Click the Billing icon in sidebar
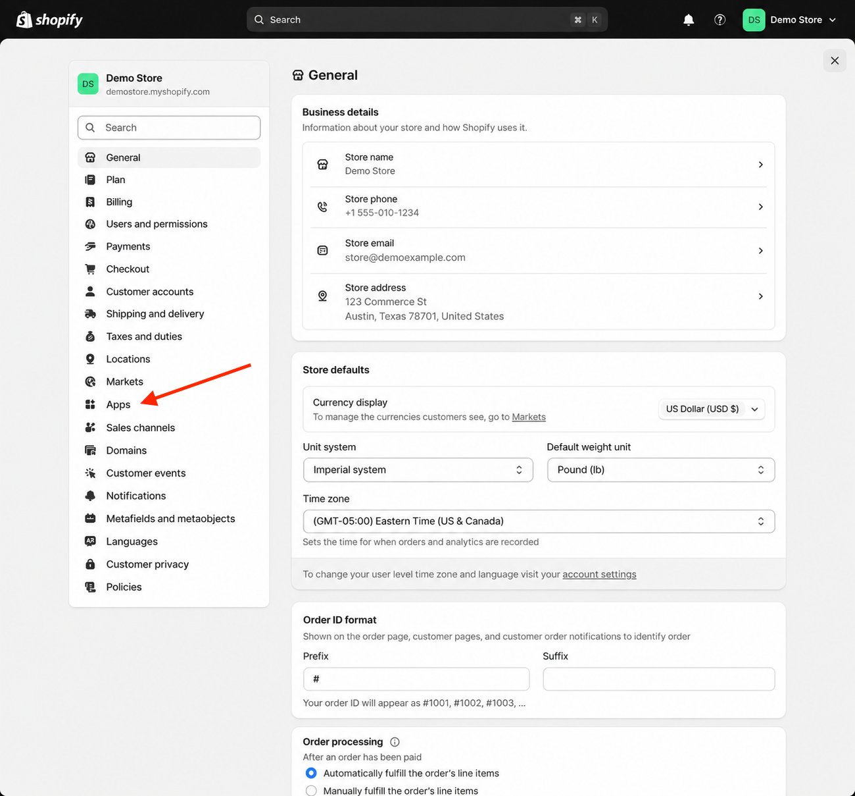 pos(90,202)
